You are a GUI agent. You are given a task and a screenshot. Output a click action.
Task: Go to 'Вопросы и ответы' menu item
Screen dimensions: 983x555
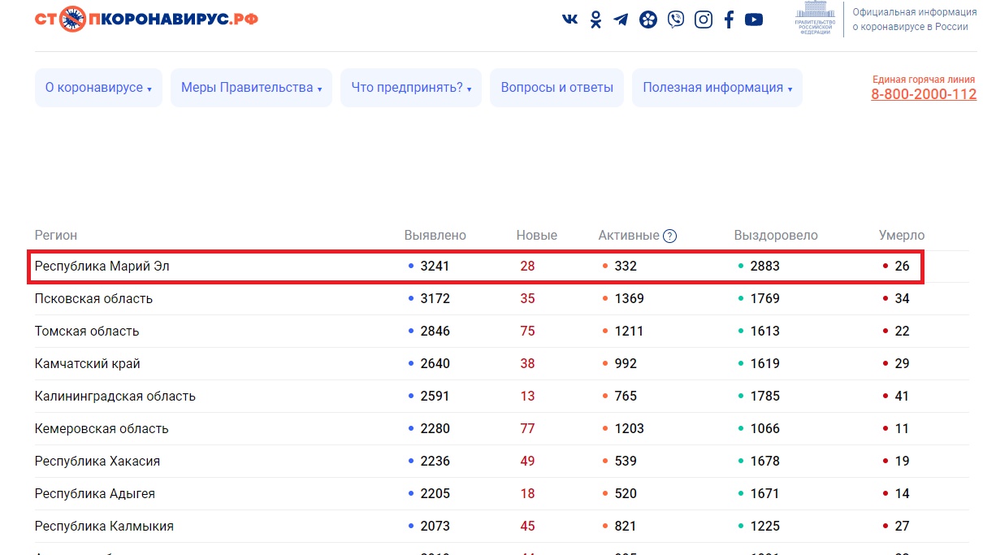[556, 88]
